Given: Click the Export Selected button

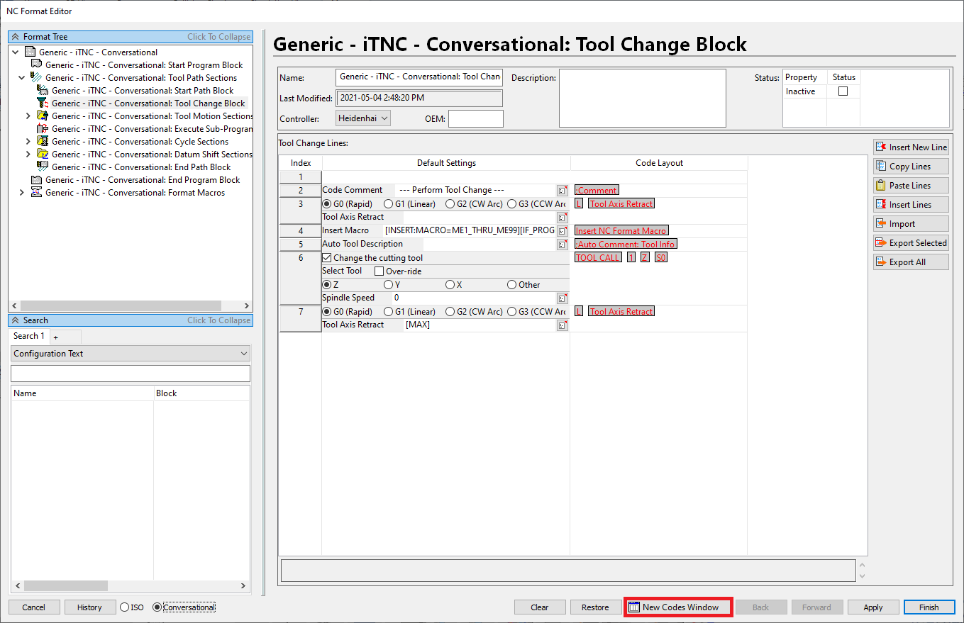Looking at the screenshot, I should [911, 242].
